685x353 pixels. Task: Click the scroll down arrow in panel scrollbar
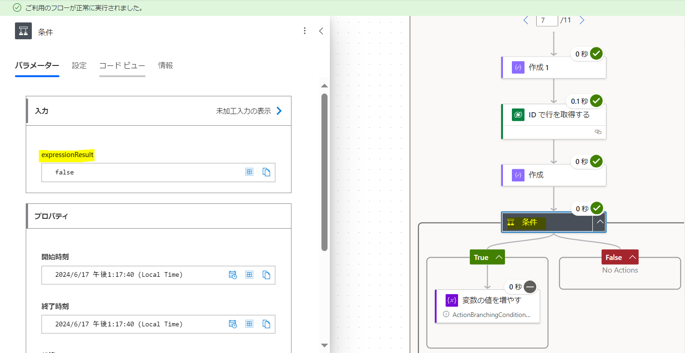click(324, 345)
